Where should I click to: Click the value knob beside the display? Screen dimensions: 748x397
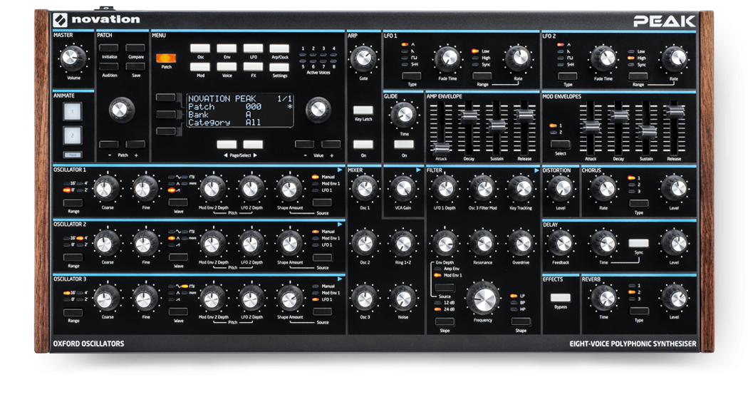click(x=318, y=109)
